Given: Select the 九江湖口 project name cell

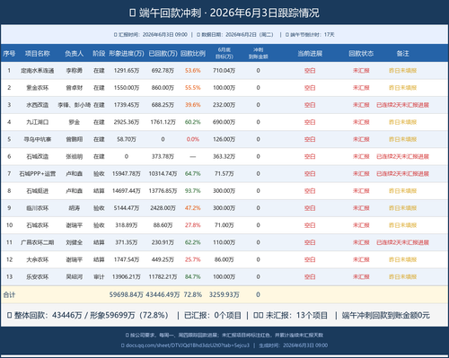Looking at the screenshot, I should 38,122.
